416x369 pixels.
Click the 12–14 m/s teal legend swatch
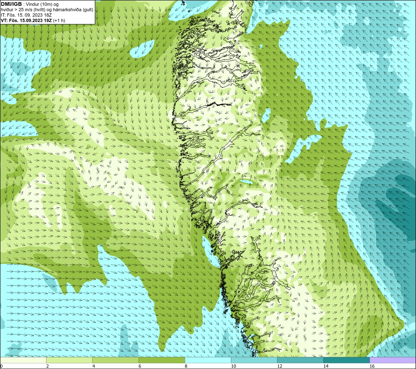[x=300, y=360]
